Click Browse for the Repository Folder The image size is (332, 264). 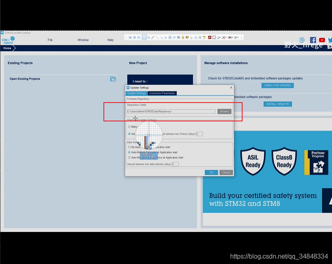(x=225, y=111)
